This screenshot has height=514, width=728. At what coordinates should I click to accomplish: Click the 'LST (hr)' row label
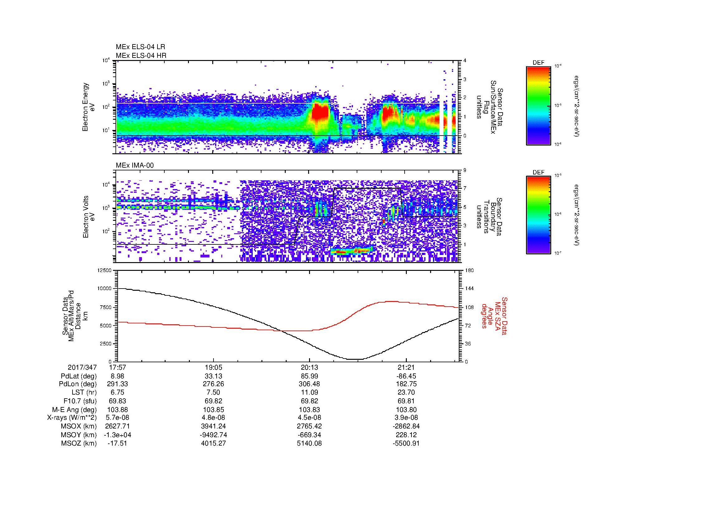pos(84,392)
